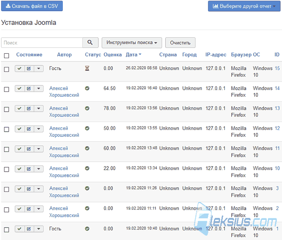282x240 pixels.
Task: Click the green completed status icon in ID 10 row
Action: tap(87, 168)
